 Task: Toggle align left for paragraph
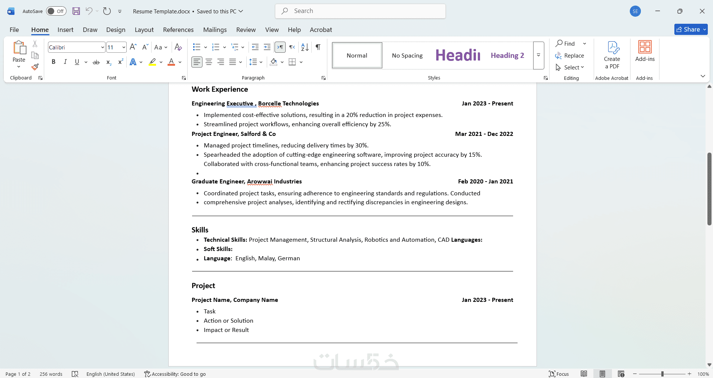(x=197, y=62)
